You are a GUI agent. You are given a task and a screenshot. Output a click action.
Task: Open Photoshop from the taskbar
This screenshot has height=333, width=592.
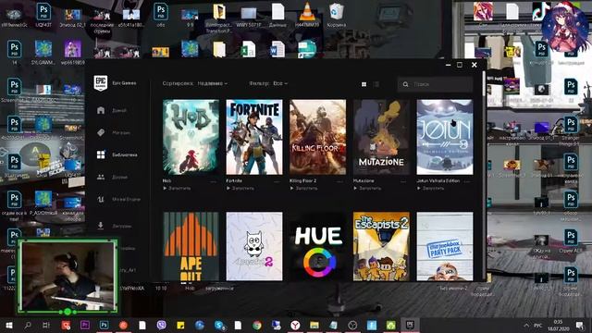(x=104, y=325)
